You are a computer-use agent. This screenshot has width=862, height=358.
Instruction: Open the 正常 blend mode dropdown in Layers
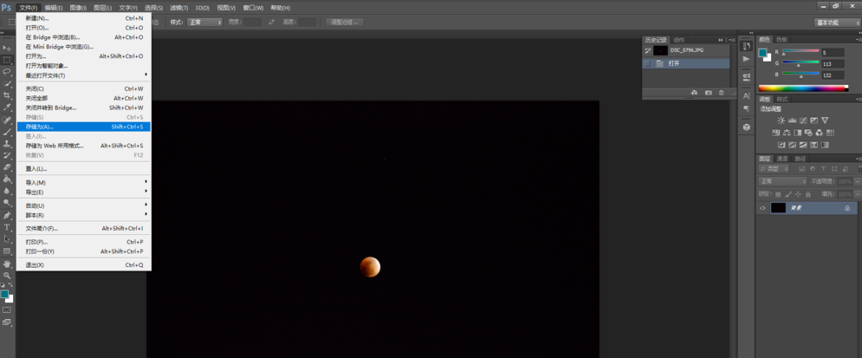point(782,181)
